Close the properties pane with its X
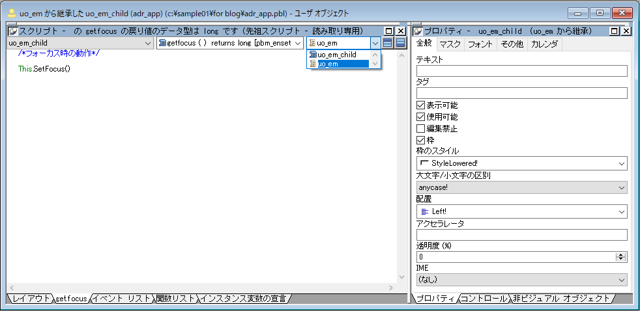The image size is (640, 311). [x=626, y=31]
